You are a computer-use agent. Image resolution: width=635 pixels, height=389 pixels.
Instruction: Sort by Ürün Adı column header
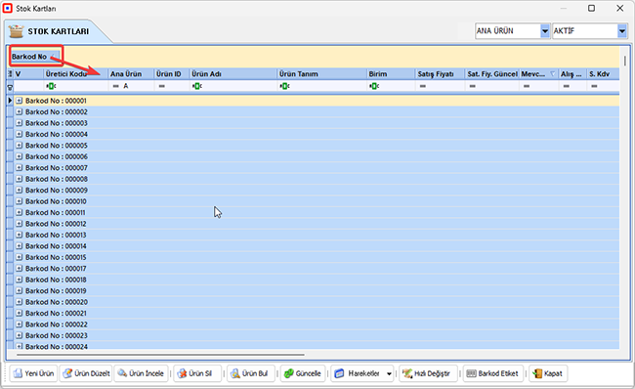click(233, 73)
